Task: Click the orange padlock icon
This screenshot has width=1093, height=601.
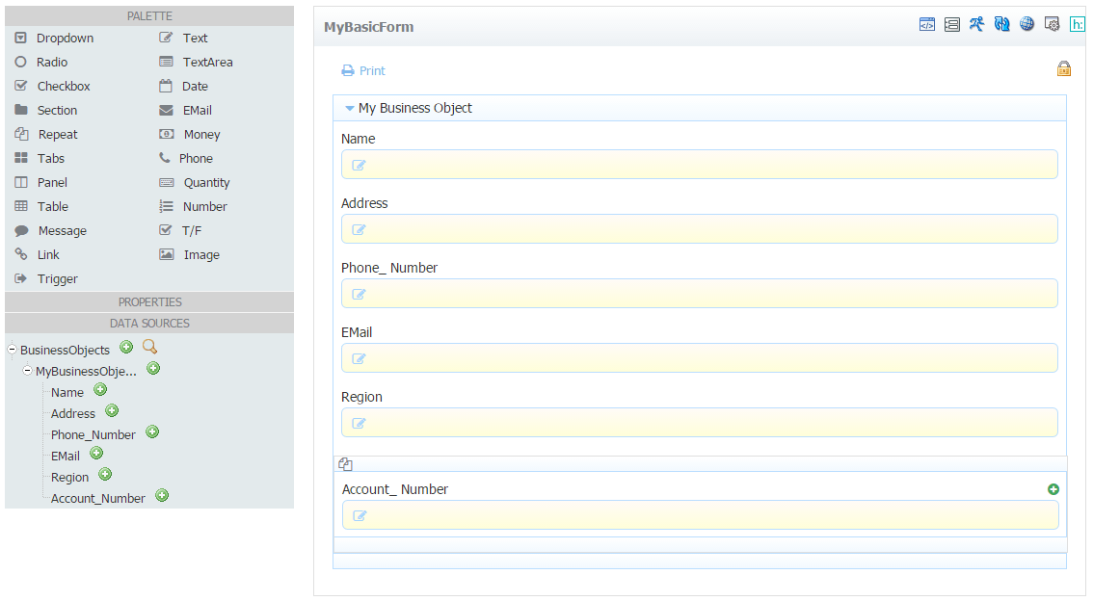Action: (x=1064, y=68)
